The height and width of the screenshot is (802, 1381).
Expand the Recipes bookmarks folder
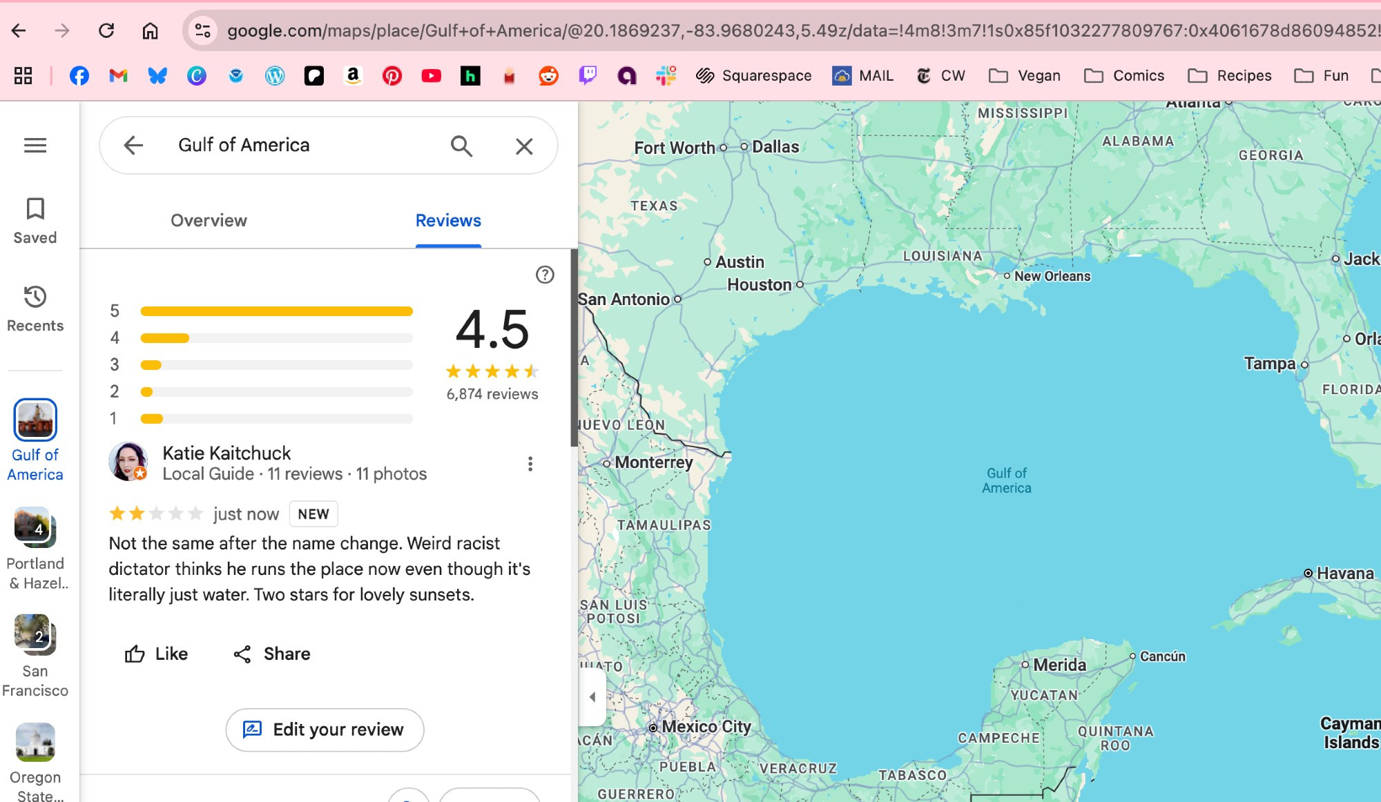[x=1230, y=76]
